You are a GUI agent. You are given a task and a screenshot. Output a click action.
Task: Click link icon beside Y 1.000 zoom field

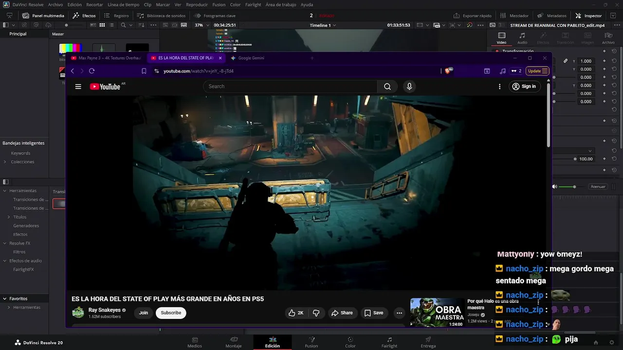565,61
